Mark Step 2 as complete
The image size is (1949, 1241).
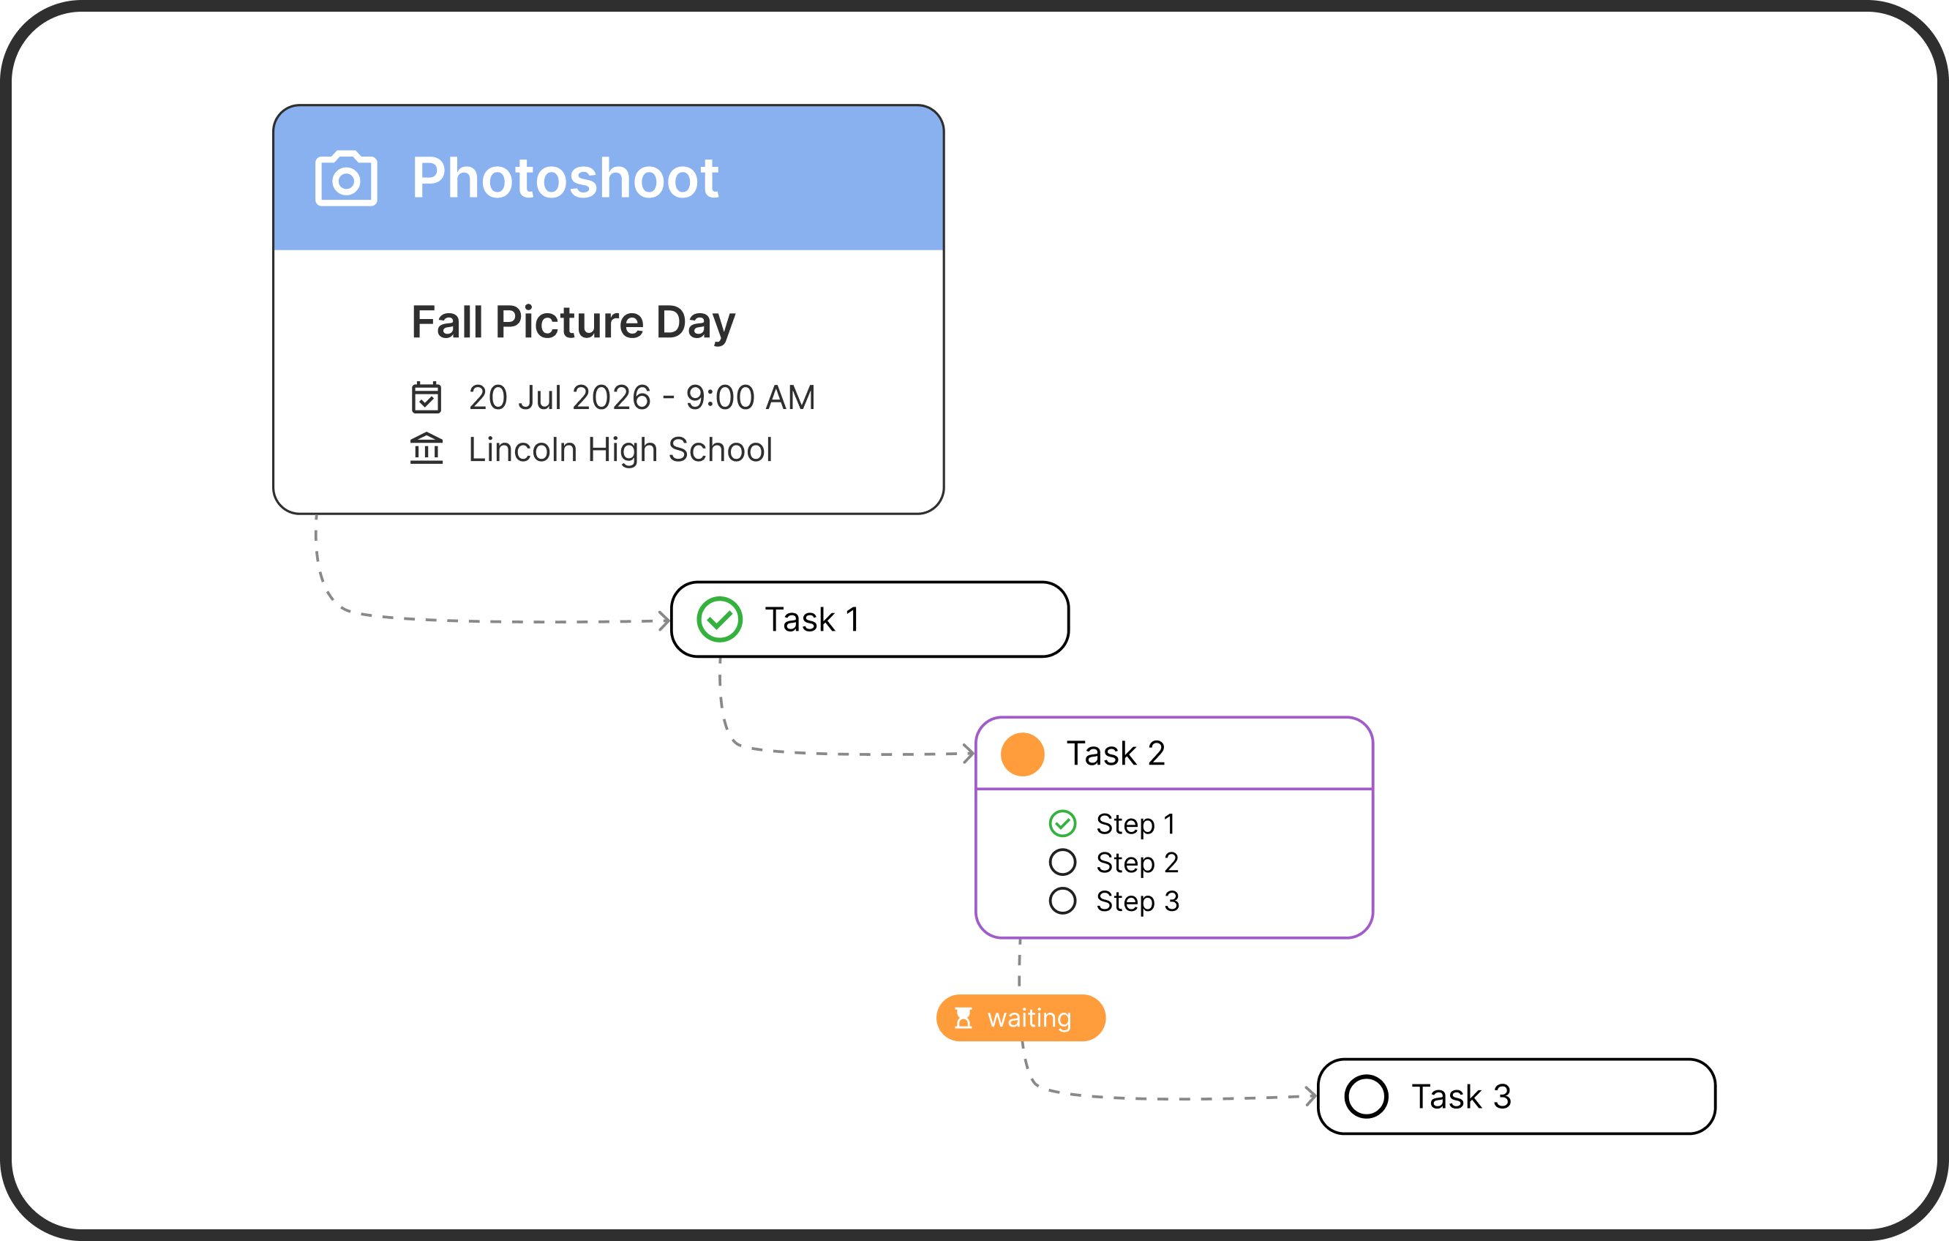[x=1062, y=862]
